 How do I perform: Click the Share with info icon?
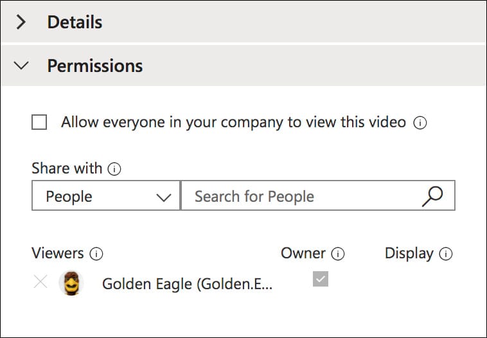pos(114,169)
